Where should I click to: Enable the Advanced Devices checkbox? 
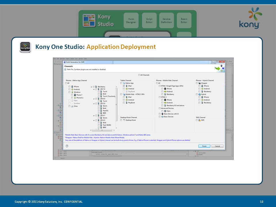160,108
